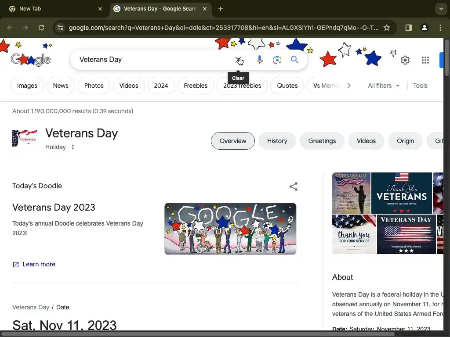This screenshot has height=337, width=450.
Task: Open the Thank you for your service image
Action: (354, 234)
